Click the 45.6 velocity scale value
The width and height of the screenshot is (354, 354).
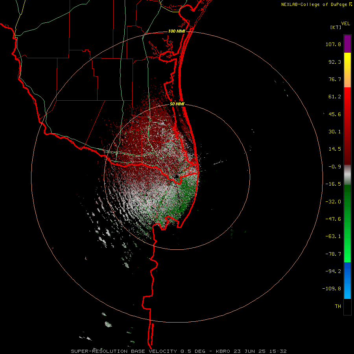click(x=335, y=114)
